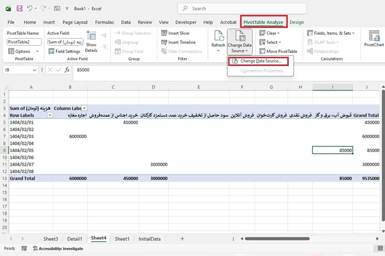Open the Customize Quick Access Toolbar arrow
The image size is (385, 256).
click(x=67, y=9)
